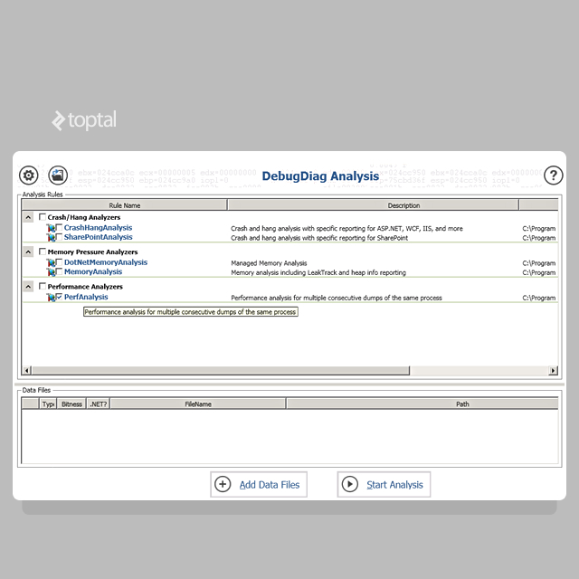Open the CrashHangAnalysis rule link

(x=98, y=227)
